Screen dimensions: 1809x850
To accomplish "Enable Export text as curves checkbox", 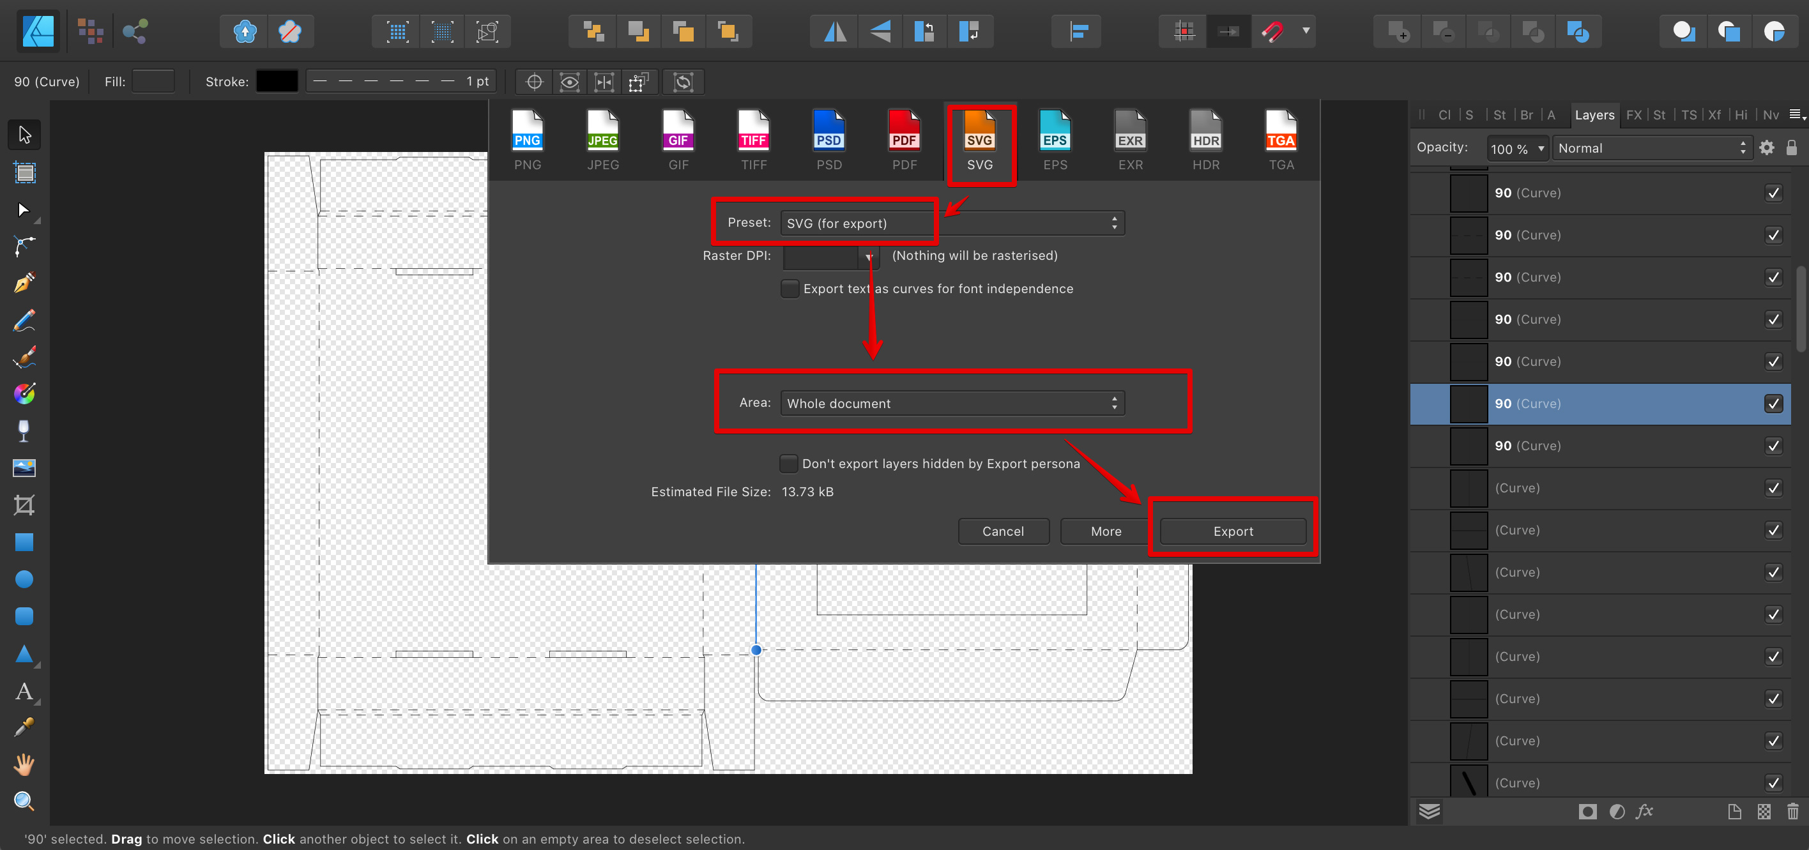I will pos(790,289).
